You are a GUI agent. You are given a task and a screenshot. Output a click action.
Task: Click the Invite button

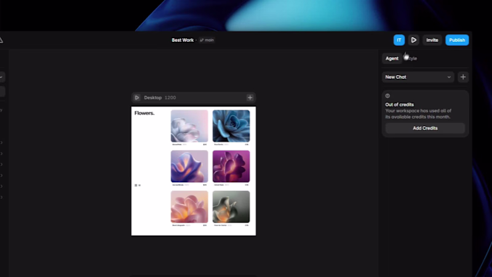(432, 40)
